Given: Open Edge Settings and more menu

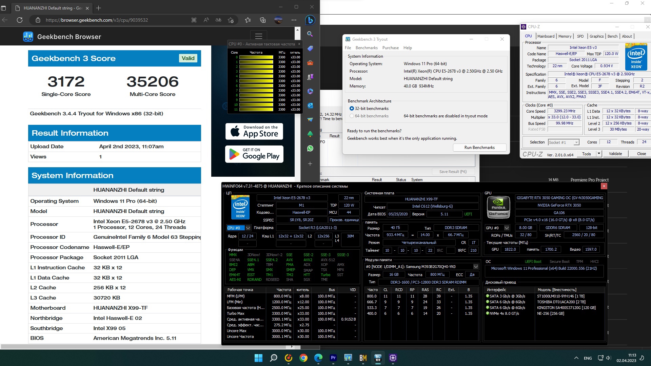Looking at the screenshot, I should [294, 20].
